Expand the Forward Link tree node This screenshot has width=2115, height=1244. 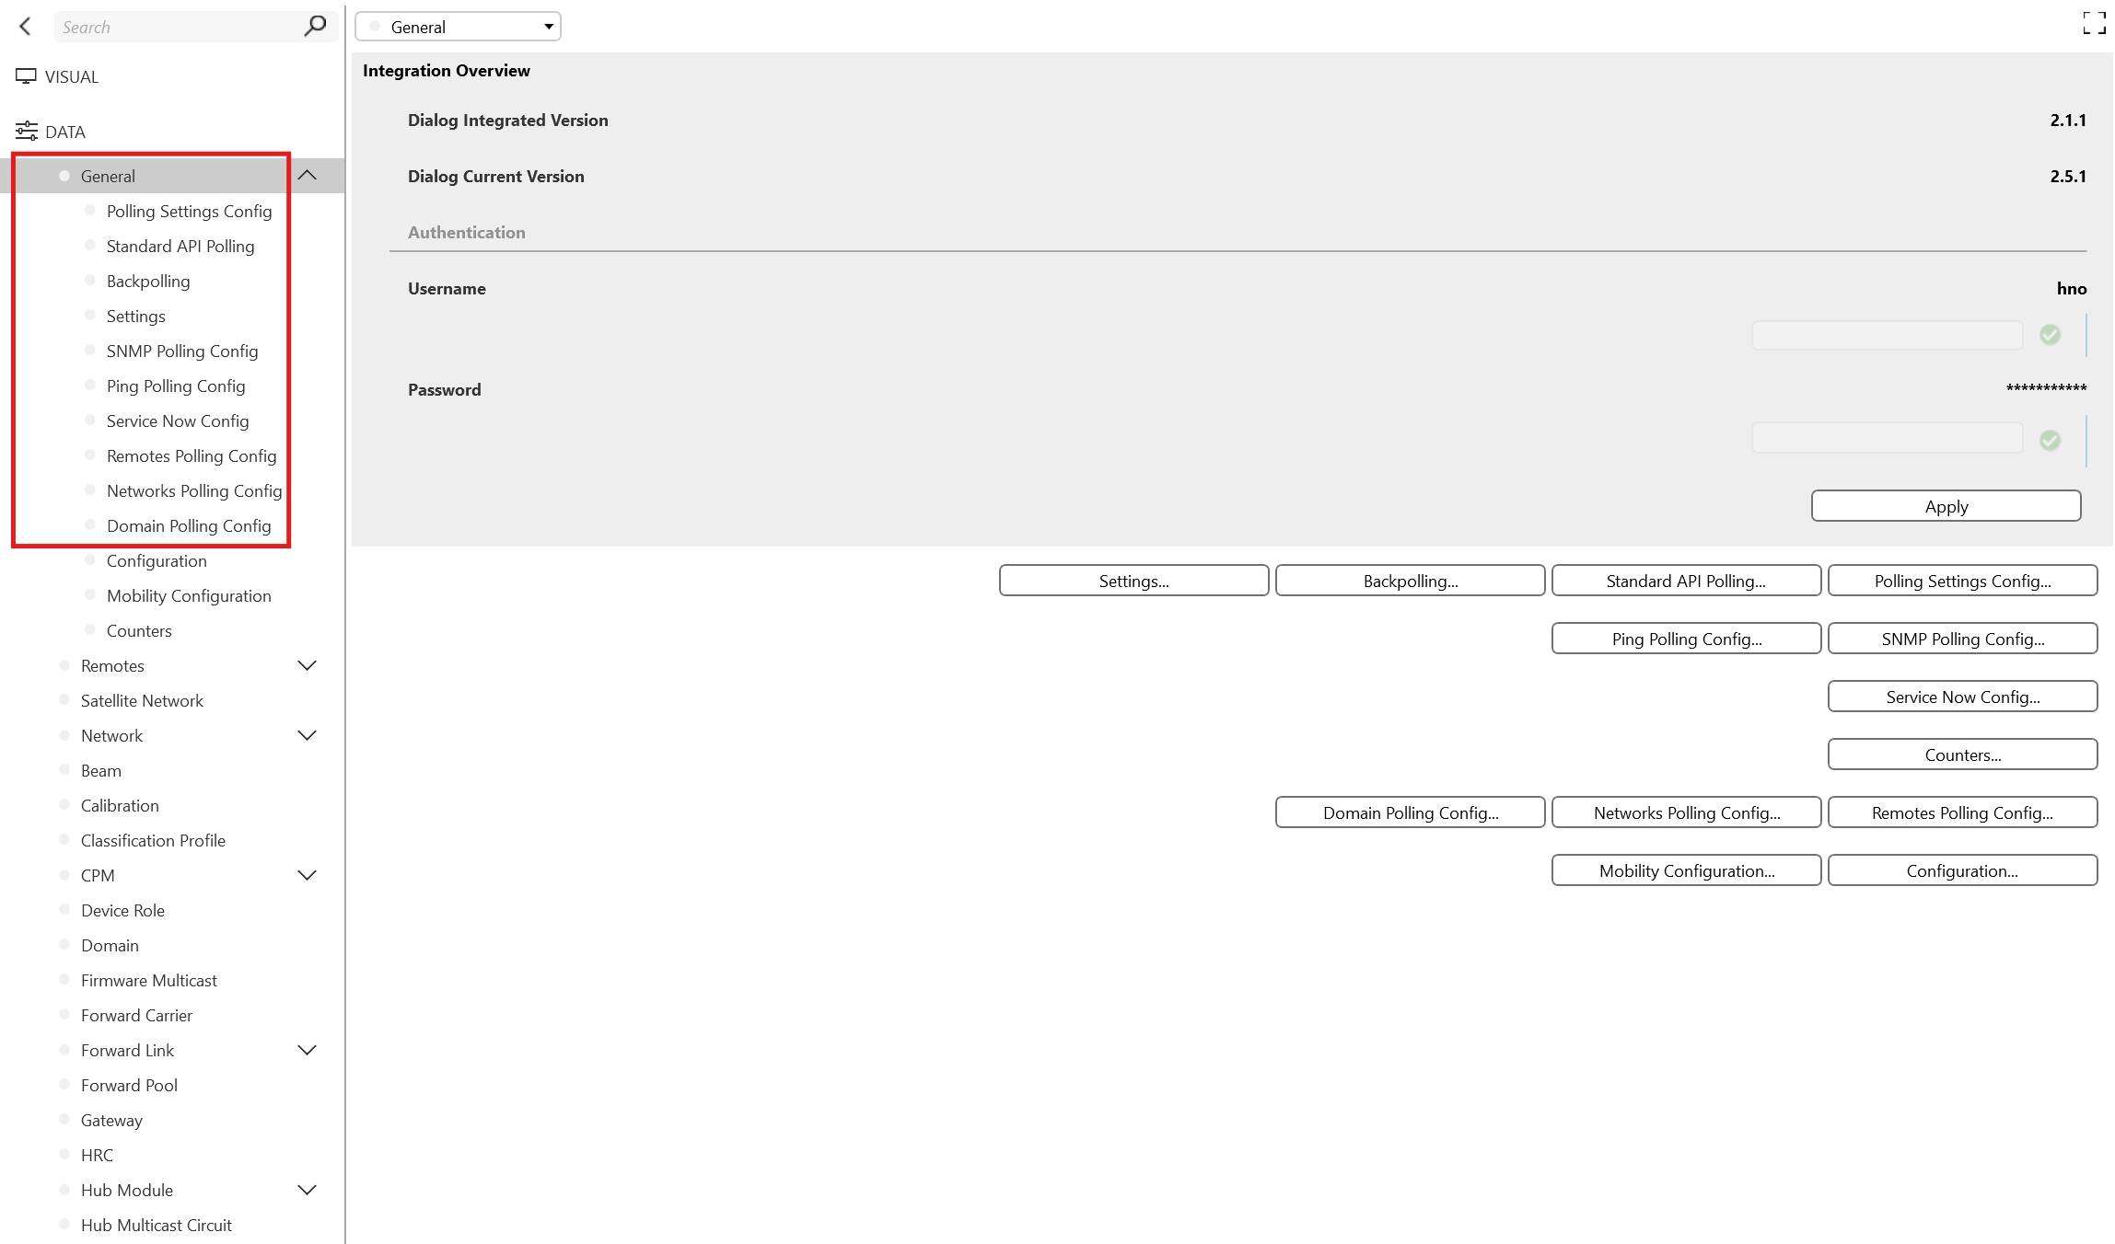click(x=308, y=1050)
